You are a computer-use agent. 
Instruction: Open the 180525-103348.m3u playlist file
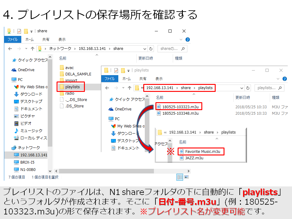tap(180, 113)
